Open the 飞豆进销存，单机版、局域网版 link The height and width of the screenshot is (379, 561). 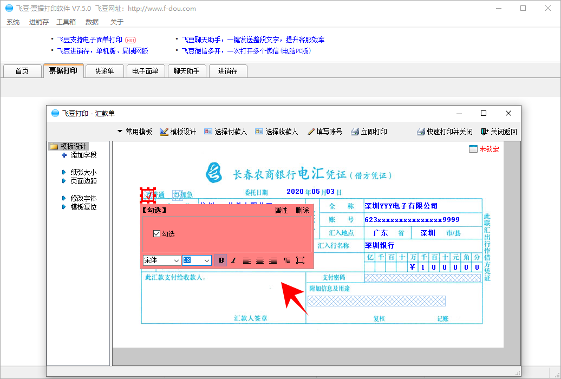click(103, 51)
